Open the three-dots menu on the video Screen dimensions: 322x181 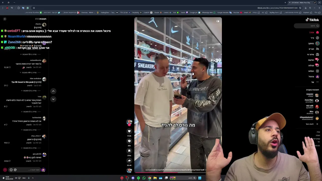(138, 21)
